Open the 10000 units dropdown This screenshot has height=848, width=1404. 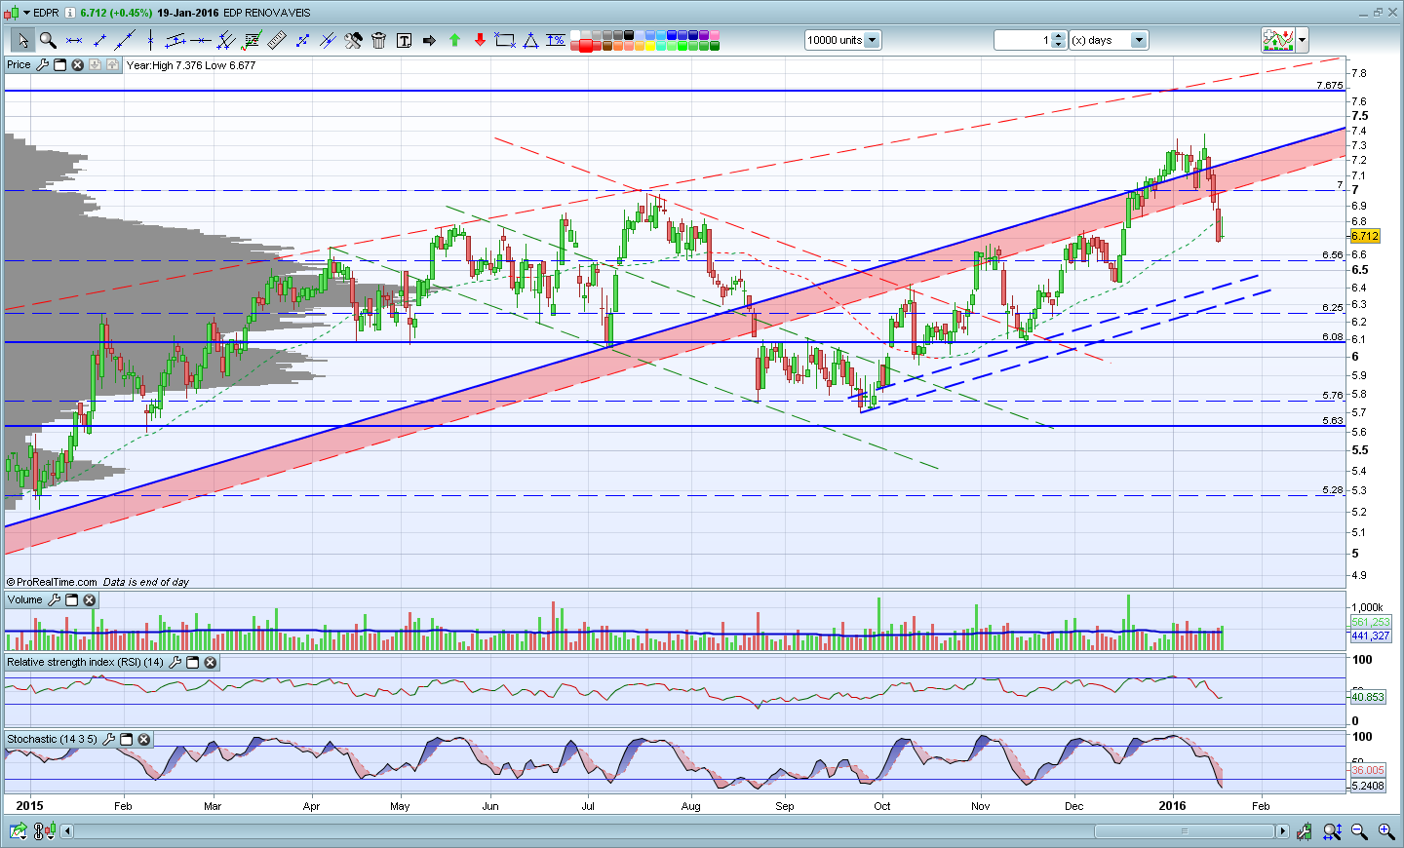pos(872,40)
